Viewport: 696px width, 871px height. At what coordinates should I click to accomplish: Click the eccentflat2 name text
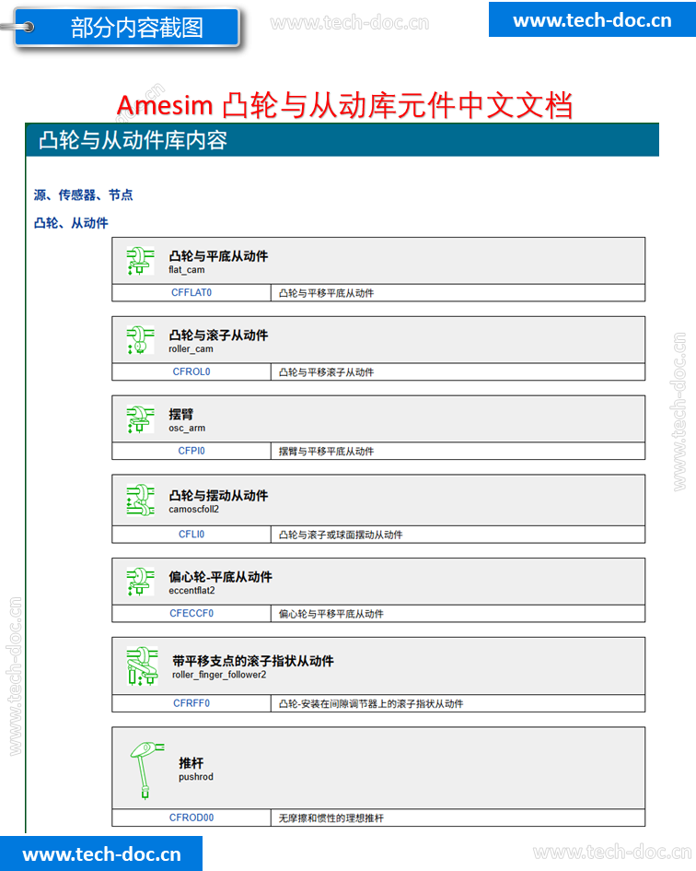pyautogui.click(x=192, y=591)
